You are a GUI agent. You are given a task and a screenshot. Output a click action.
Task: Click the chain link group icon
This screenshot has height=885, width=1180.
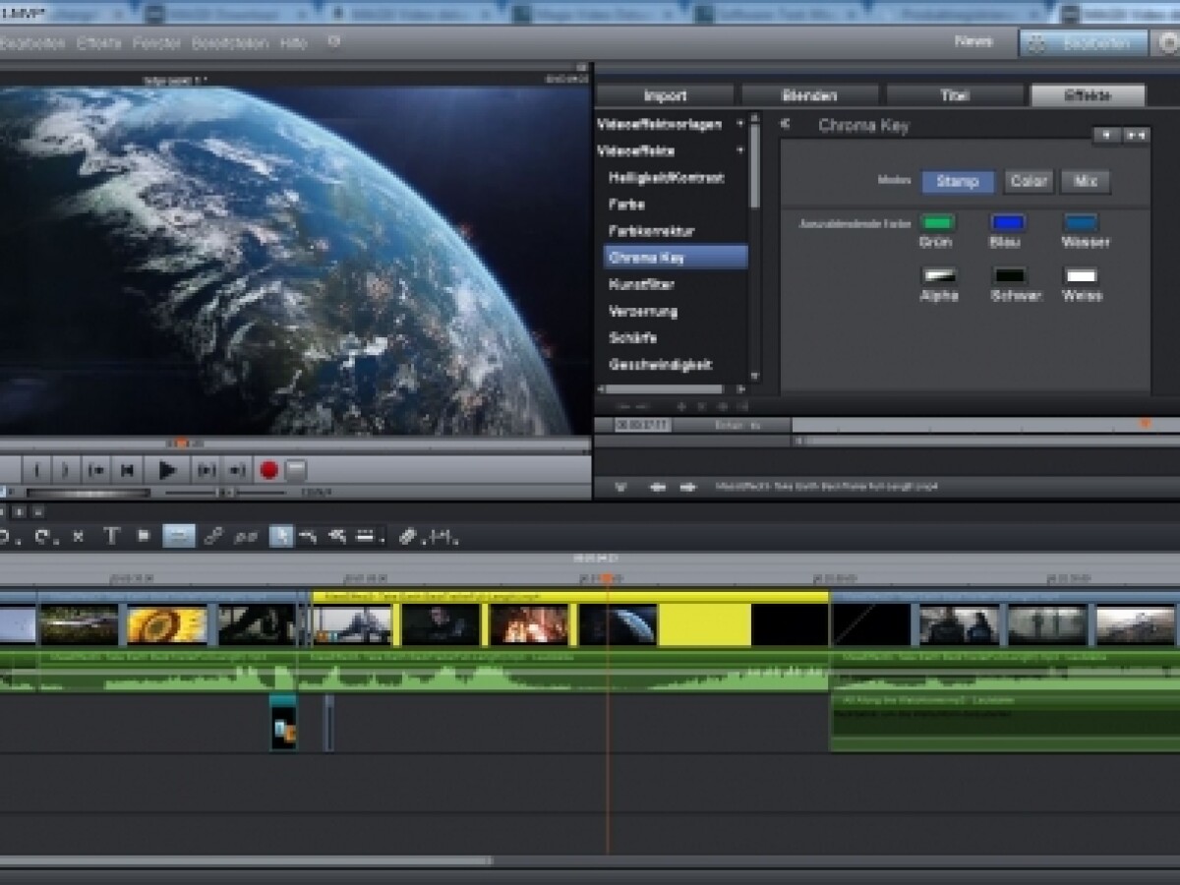tap(213, 536)
